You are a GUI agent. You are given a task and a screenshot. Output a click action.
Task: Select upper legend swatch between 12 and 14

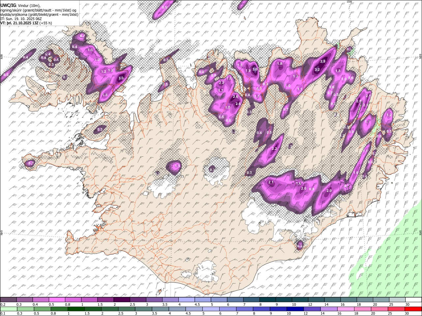pyautogui.click(x=316, y=300)
